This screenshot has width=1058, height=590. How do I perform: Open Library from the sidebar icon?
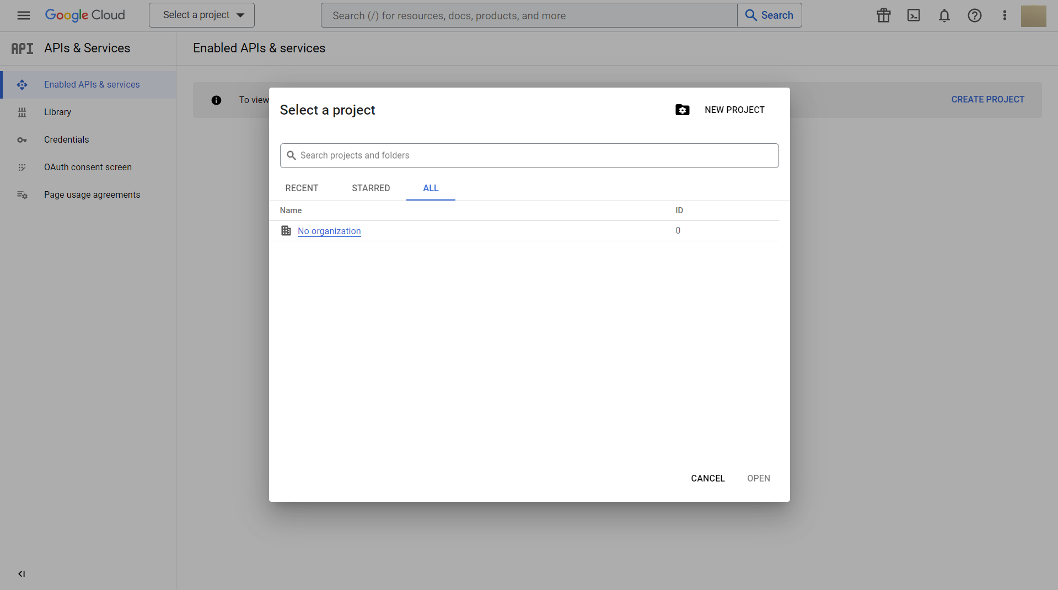22,112
